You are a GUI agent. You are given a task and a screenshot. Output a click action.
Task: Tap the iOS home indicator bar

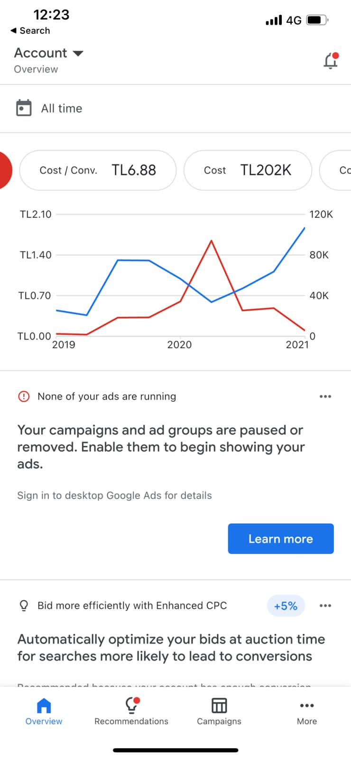175,750
